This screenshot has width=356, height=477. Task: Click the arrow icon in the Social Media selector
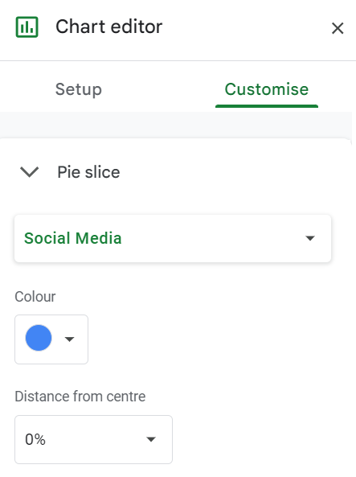tap(310, 238)
